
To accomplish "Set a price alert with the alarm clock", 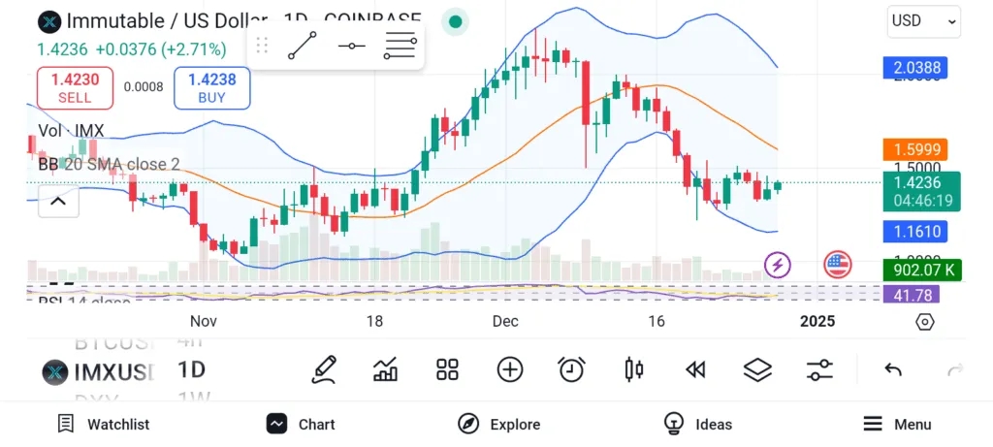I will tap(571, 368).
